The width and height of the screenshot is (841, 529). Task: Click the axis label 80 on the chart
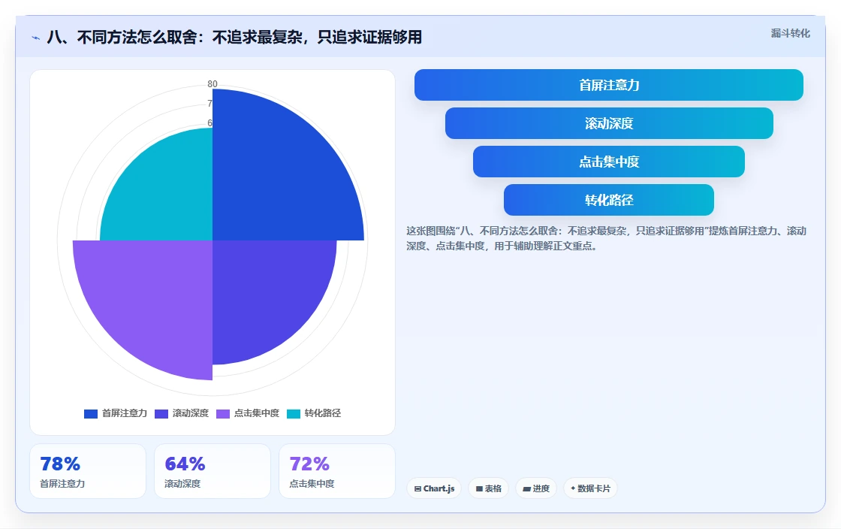point(213,83)
